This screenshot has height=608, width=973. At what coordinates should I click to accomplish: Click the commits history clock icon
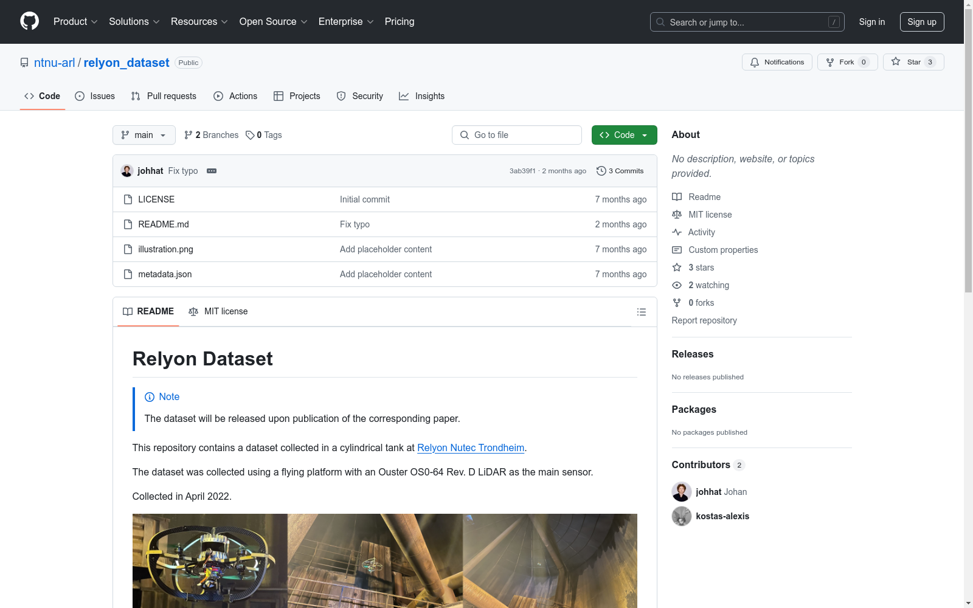point(601,171)
